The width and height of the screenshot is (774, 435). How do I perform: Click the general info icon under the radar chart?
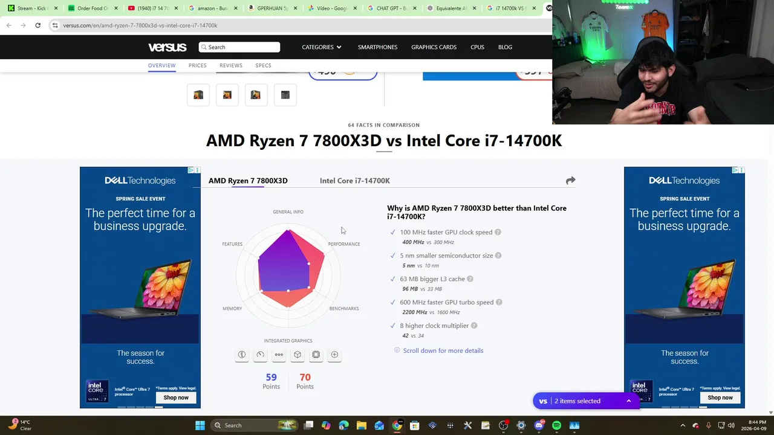pos(242,355)
